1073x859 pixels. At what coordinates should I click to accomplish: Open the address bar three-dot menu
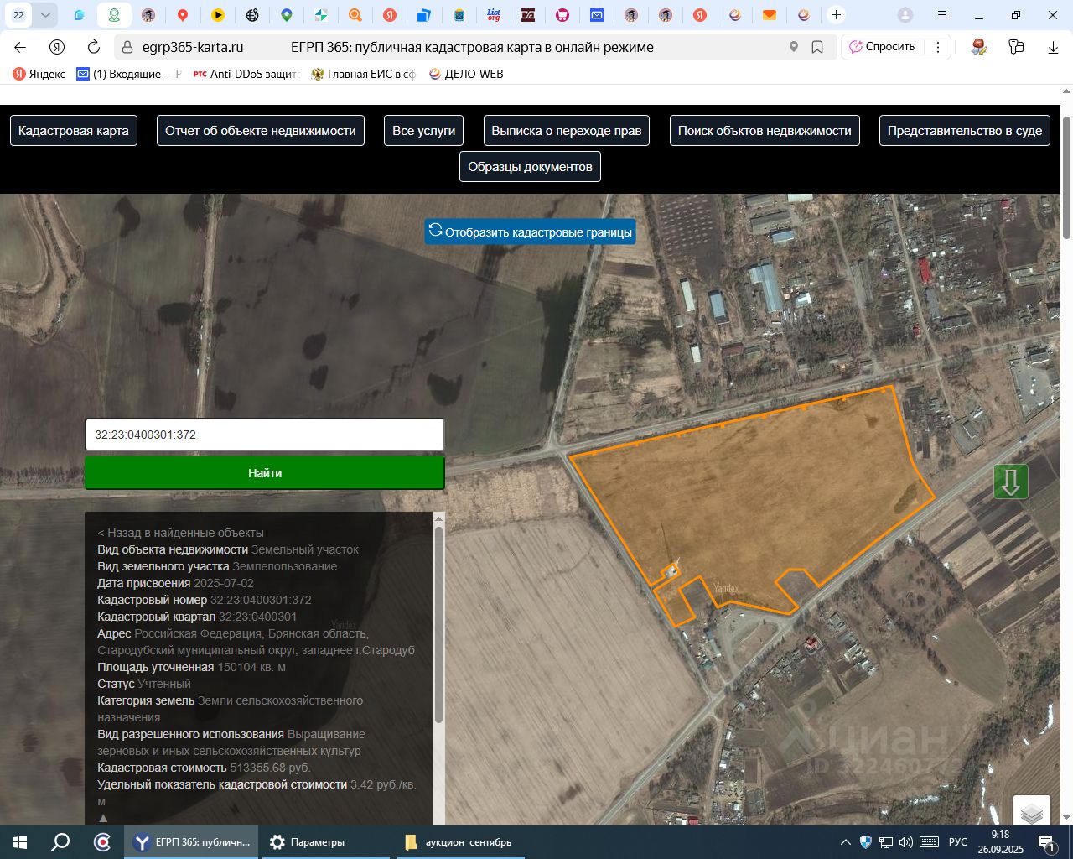point(938,47)
